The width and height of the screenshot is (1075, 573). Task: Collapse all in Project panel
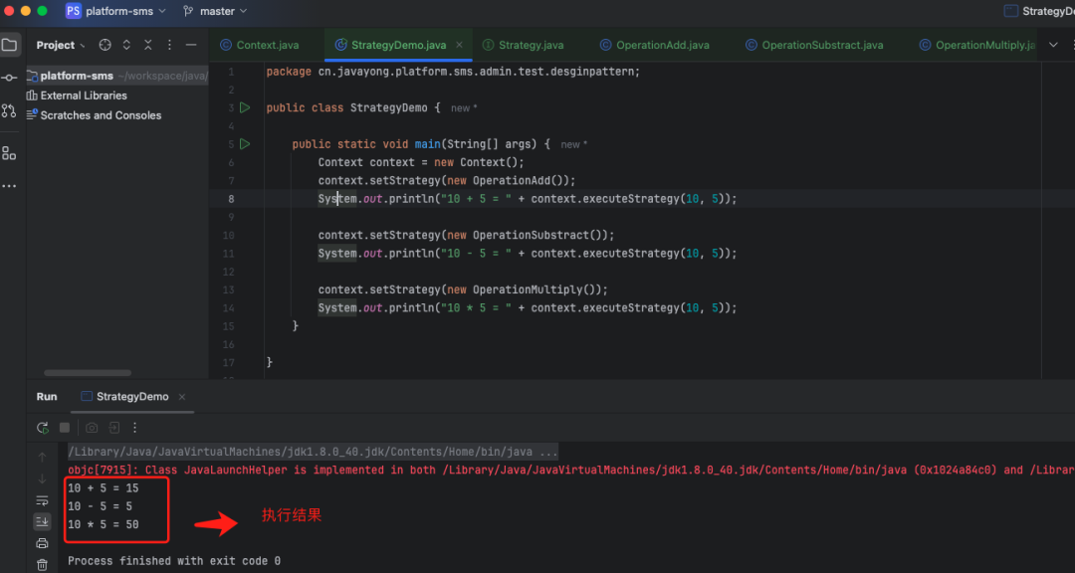[x=148, y=45]
